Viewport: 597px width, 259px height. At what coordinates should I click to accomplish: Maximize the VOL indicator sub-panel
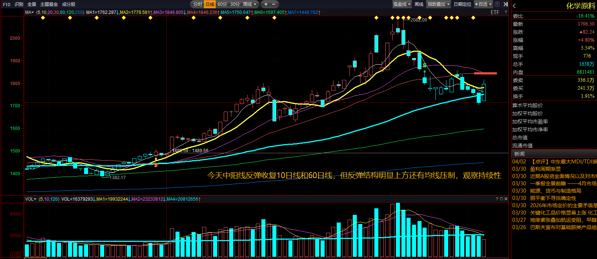[502, 199]
